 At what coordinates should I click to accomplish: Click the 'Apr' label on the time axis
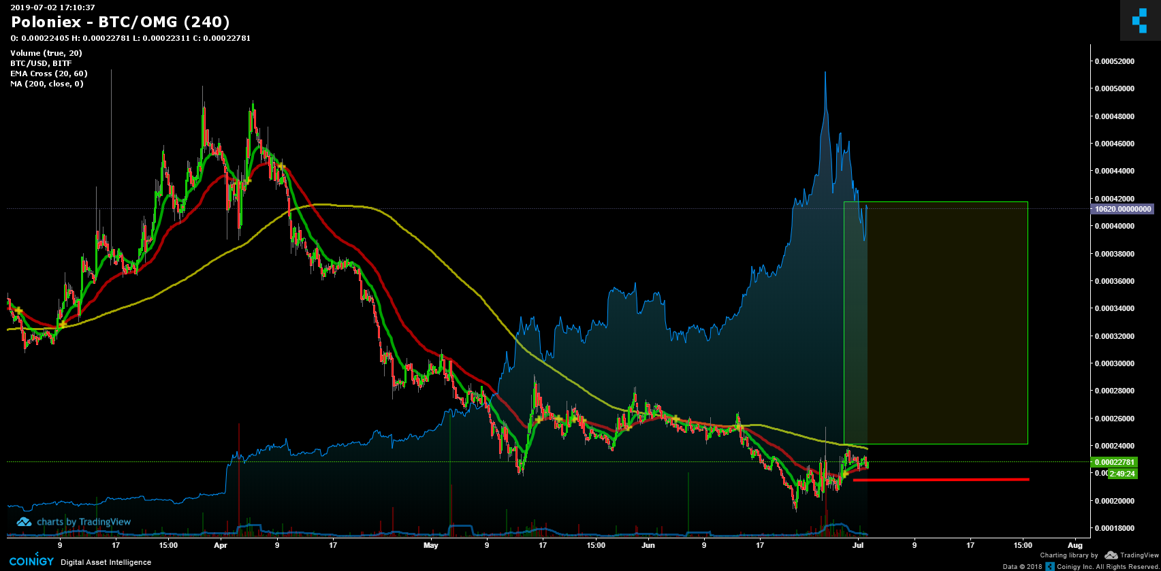pyautogui.click(x=221, y=545)
